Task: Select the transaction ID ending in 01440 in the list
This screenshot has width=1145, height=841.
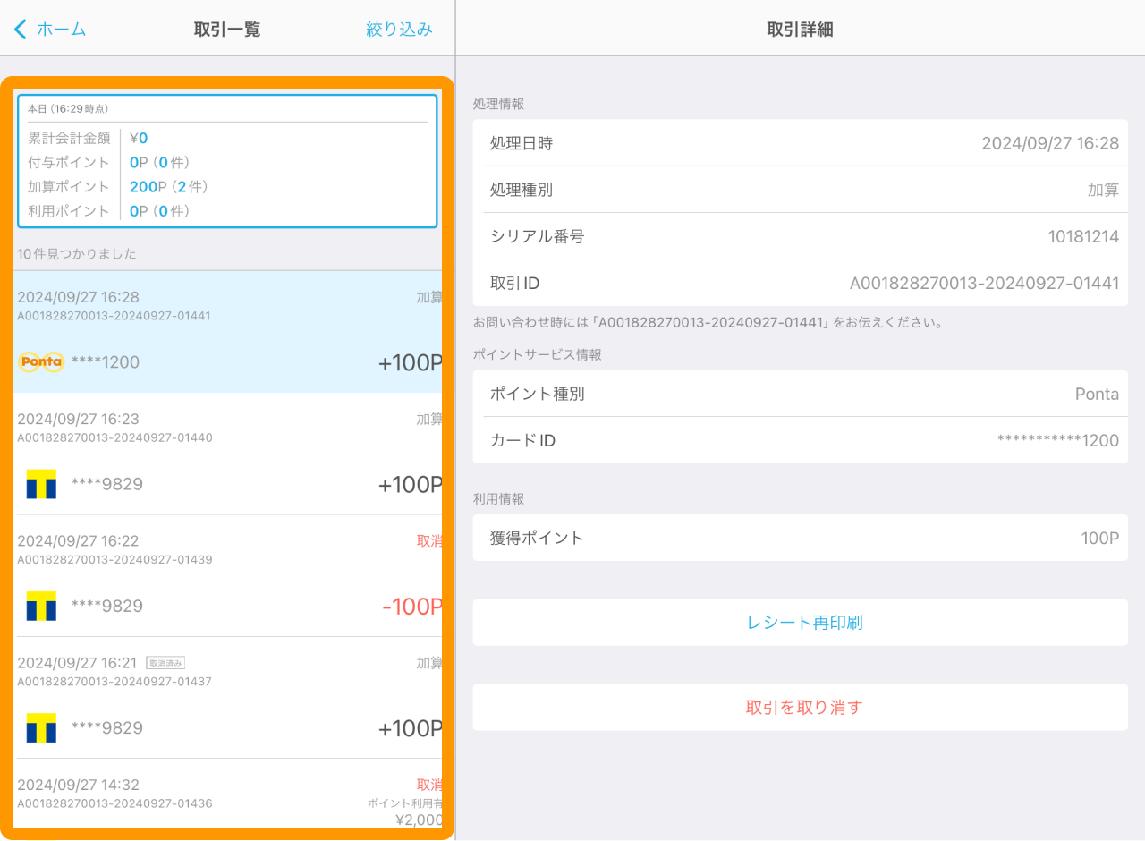Action: (x=114, y=437)
